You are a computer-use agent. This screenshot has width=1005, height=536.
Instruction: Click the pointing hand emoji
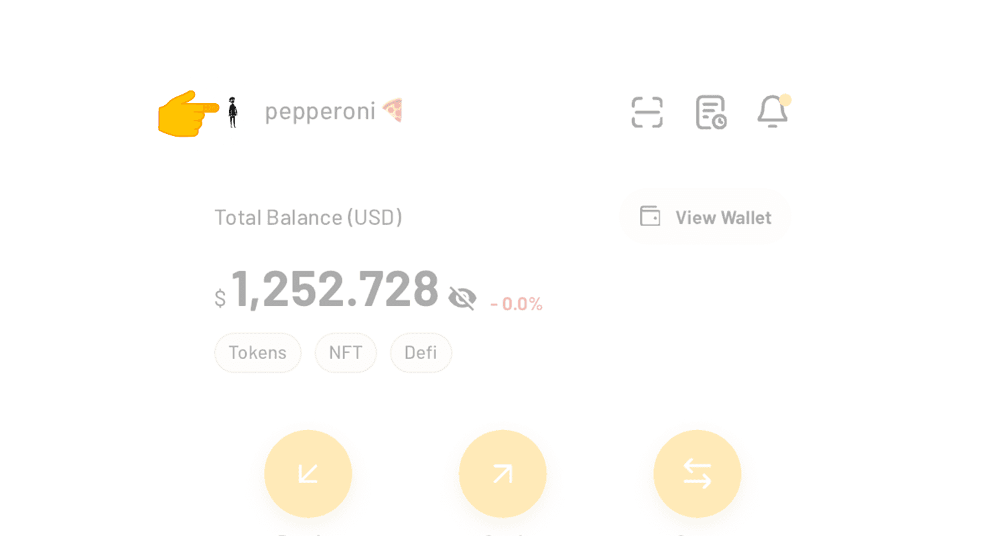188,113
